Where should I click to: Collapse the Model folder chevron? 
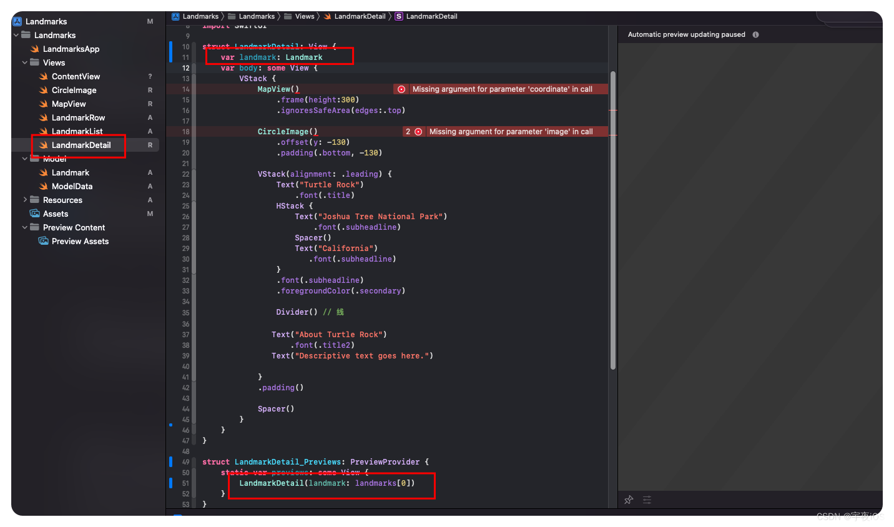pyautogui.click(x=25, y=159)
